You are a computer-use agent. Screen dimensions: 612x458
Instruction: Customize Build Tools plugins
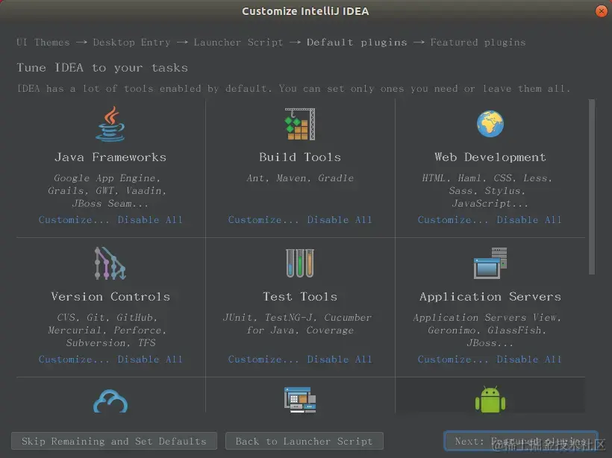coord(263,220)
